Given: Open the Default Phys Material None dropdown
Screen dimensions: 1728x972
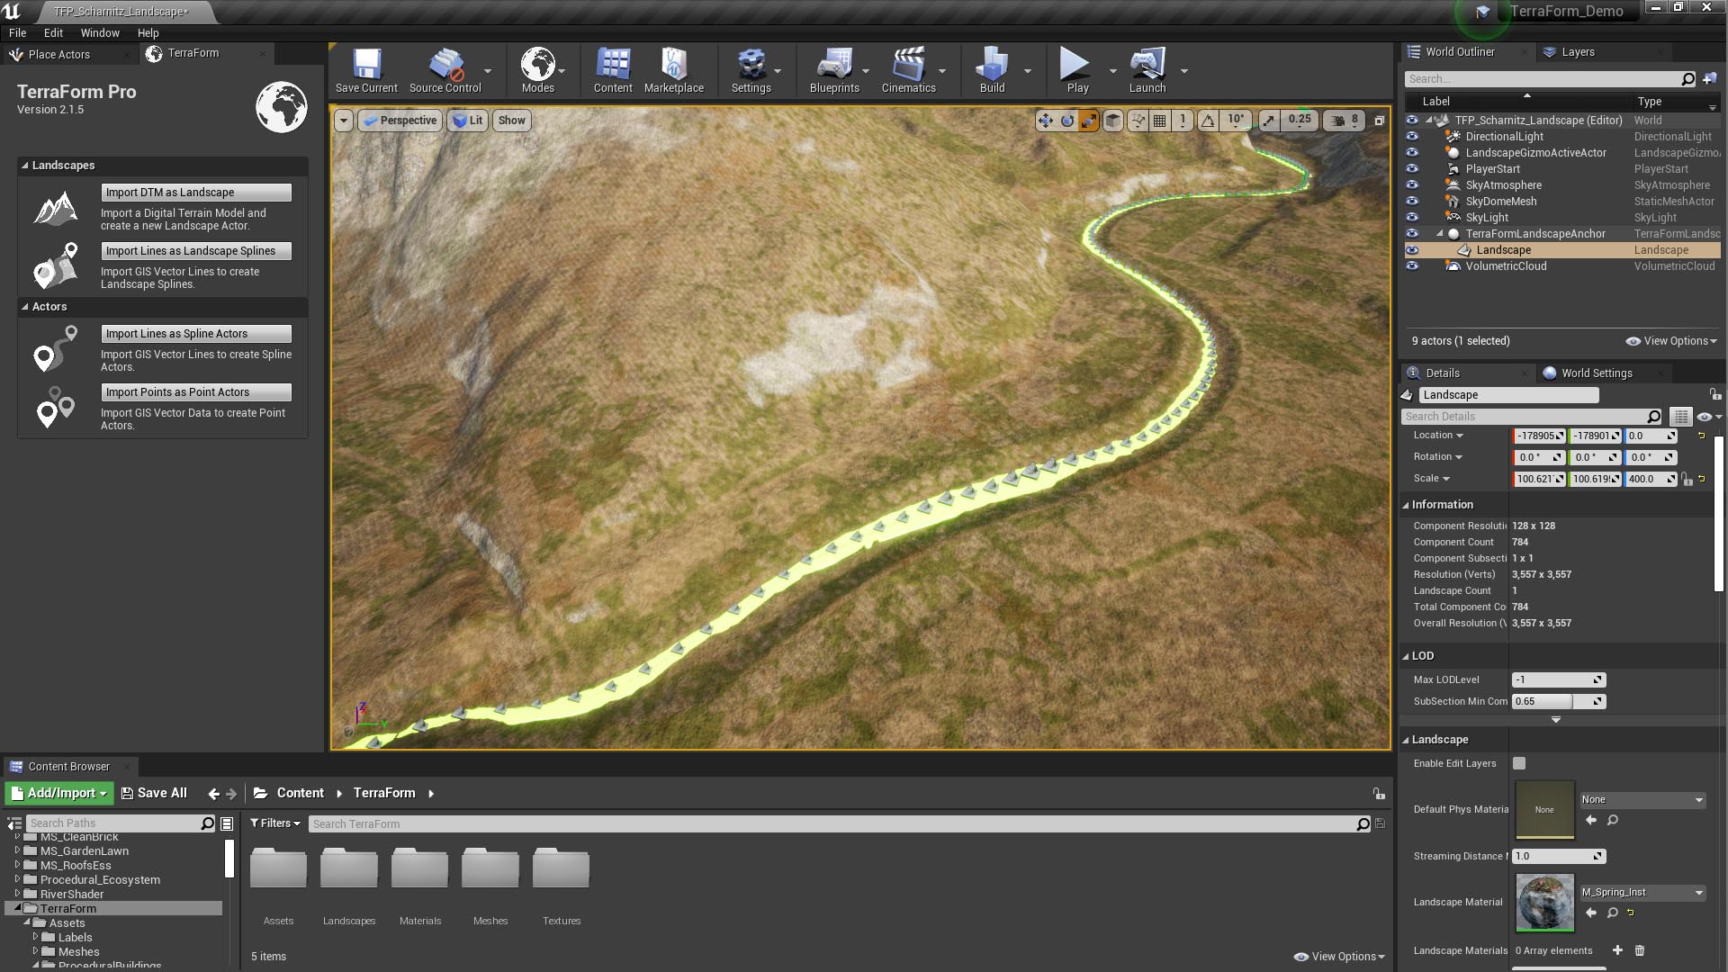Looking at the screenshot, I should pyautogui.click(x=1642, y=800).
